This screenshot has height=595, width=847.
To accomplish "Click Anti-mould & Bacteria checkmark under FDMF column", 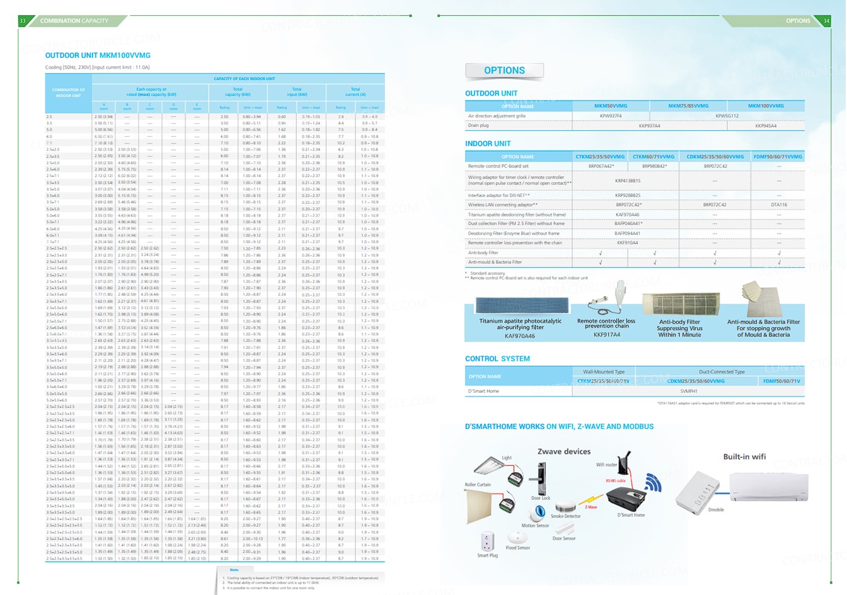I will point(779,262).
